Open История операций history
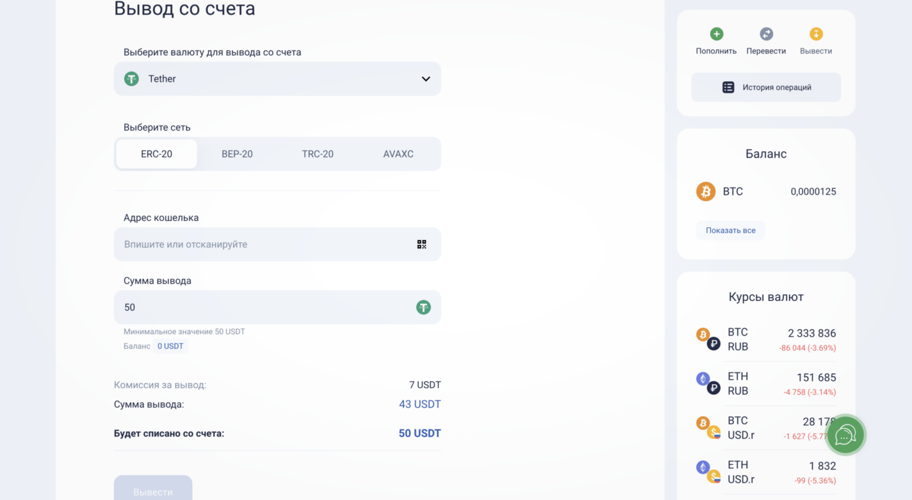The image size is (912, 500). [x=766, y=87]
